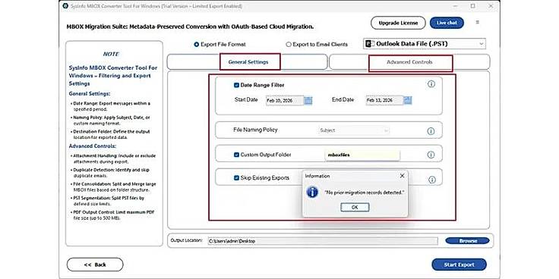Click the 'Advanced Controls:' heading in NOTE panel
Screen dimensions: 559x279
coord(93,146)
